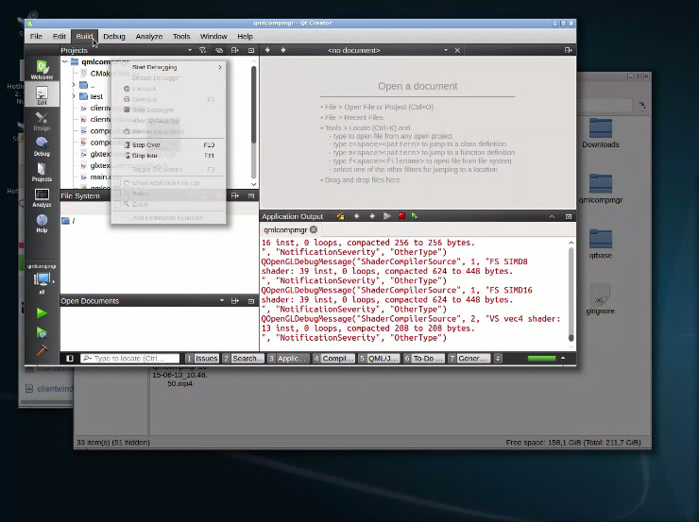
Task: Open Help mode in sidebar
Action: pos(42,223)
